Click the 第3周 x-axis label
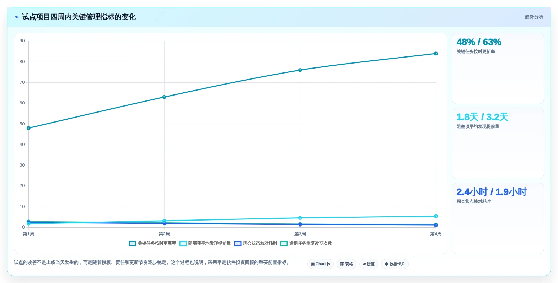The image size is (558, 283). coord(300,234)
